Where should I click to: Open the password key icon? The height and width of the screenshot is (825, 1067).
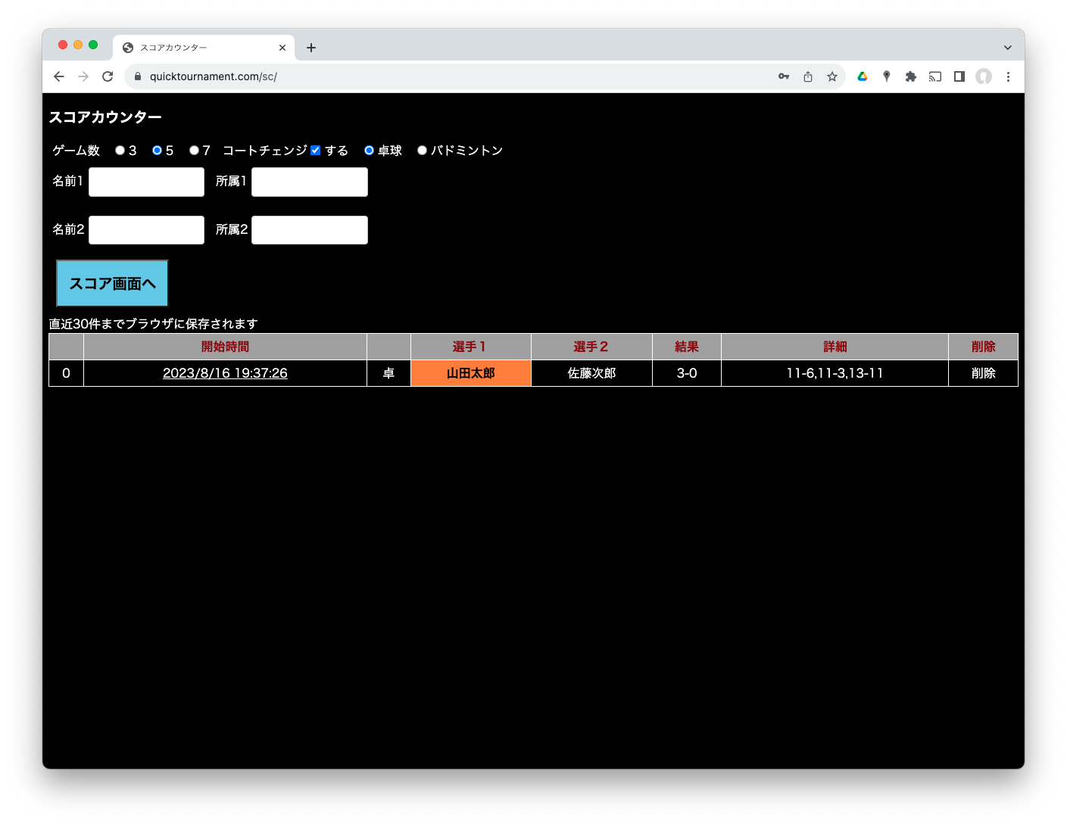pos(784,76)
